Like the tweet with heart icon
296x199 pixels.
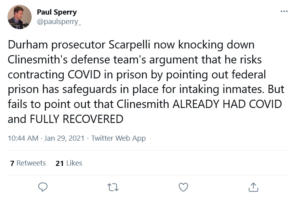tap(183, 187)
